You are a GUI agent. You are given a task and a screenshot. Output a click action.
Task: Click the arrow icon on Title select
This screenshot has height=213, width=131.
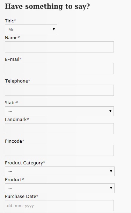54,29
